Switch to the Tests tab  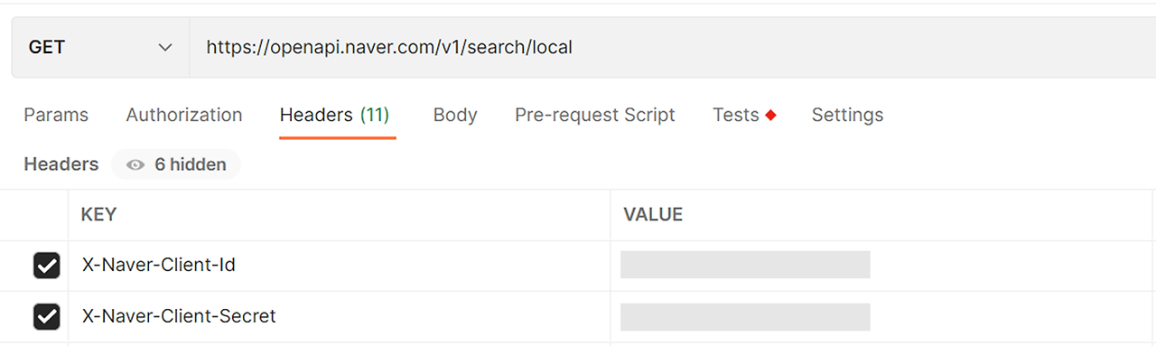(x=735, y=115)
